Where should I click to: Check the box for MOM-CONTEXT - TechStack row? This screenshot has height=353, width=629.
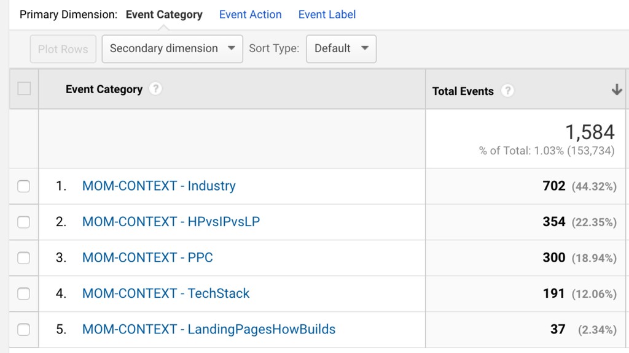pyautogui.click(x=24, y=294)
